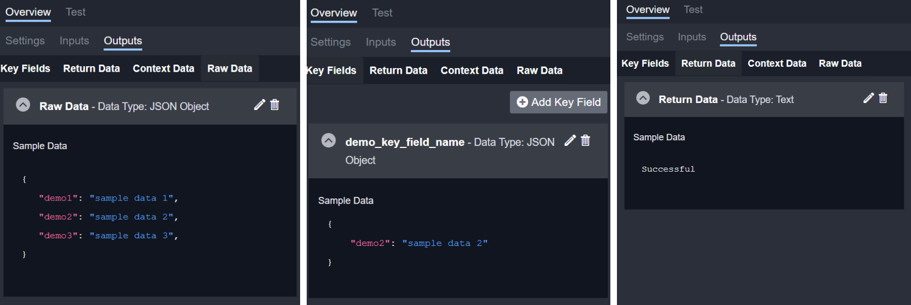Screen dimensions: 911x305
Task: Open Inputs tab in the panel showing Successful
Action: pyautogui.click(x=692, y=37)
